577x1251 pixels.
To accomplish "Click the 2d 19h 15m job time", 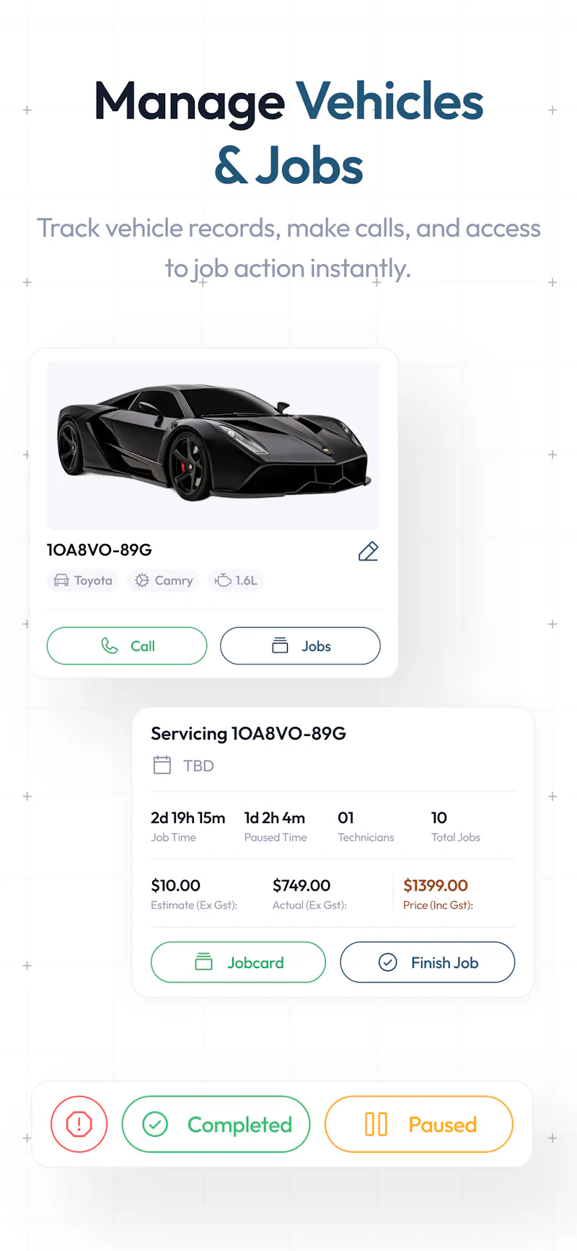I will (188, 818).
